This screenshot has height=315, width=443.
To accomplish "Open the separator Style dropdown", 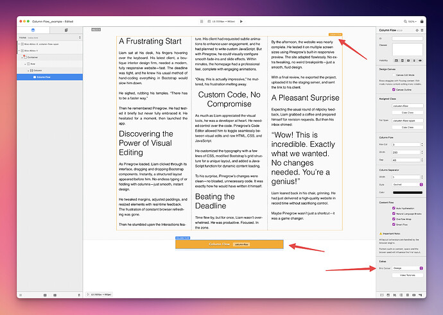I will coord(407,183).
